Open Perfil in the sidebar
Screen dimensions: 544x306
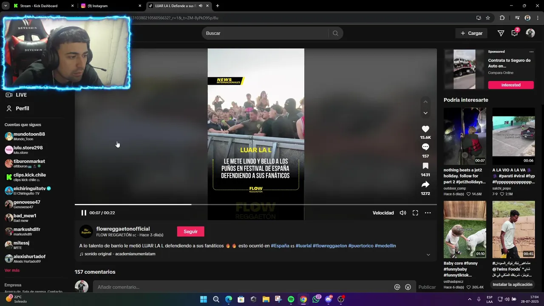tap(22, 108)
